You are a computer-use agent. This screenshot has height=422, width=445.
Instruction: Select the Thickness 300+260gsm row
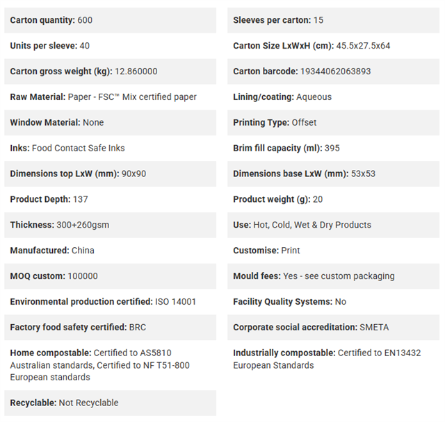[x=110, y=225]
